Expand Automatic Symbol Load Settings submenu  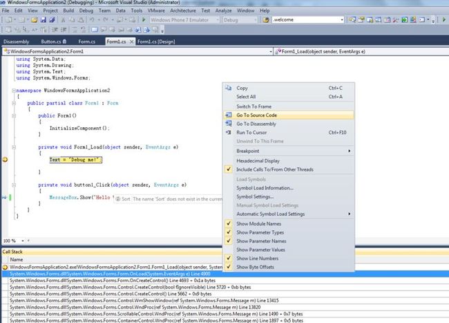(288, 214)
